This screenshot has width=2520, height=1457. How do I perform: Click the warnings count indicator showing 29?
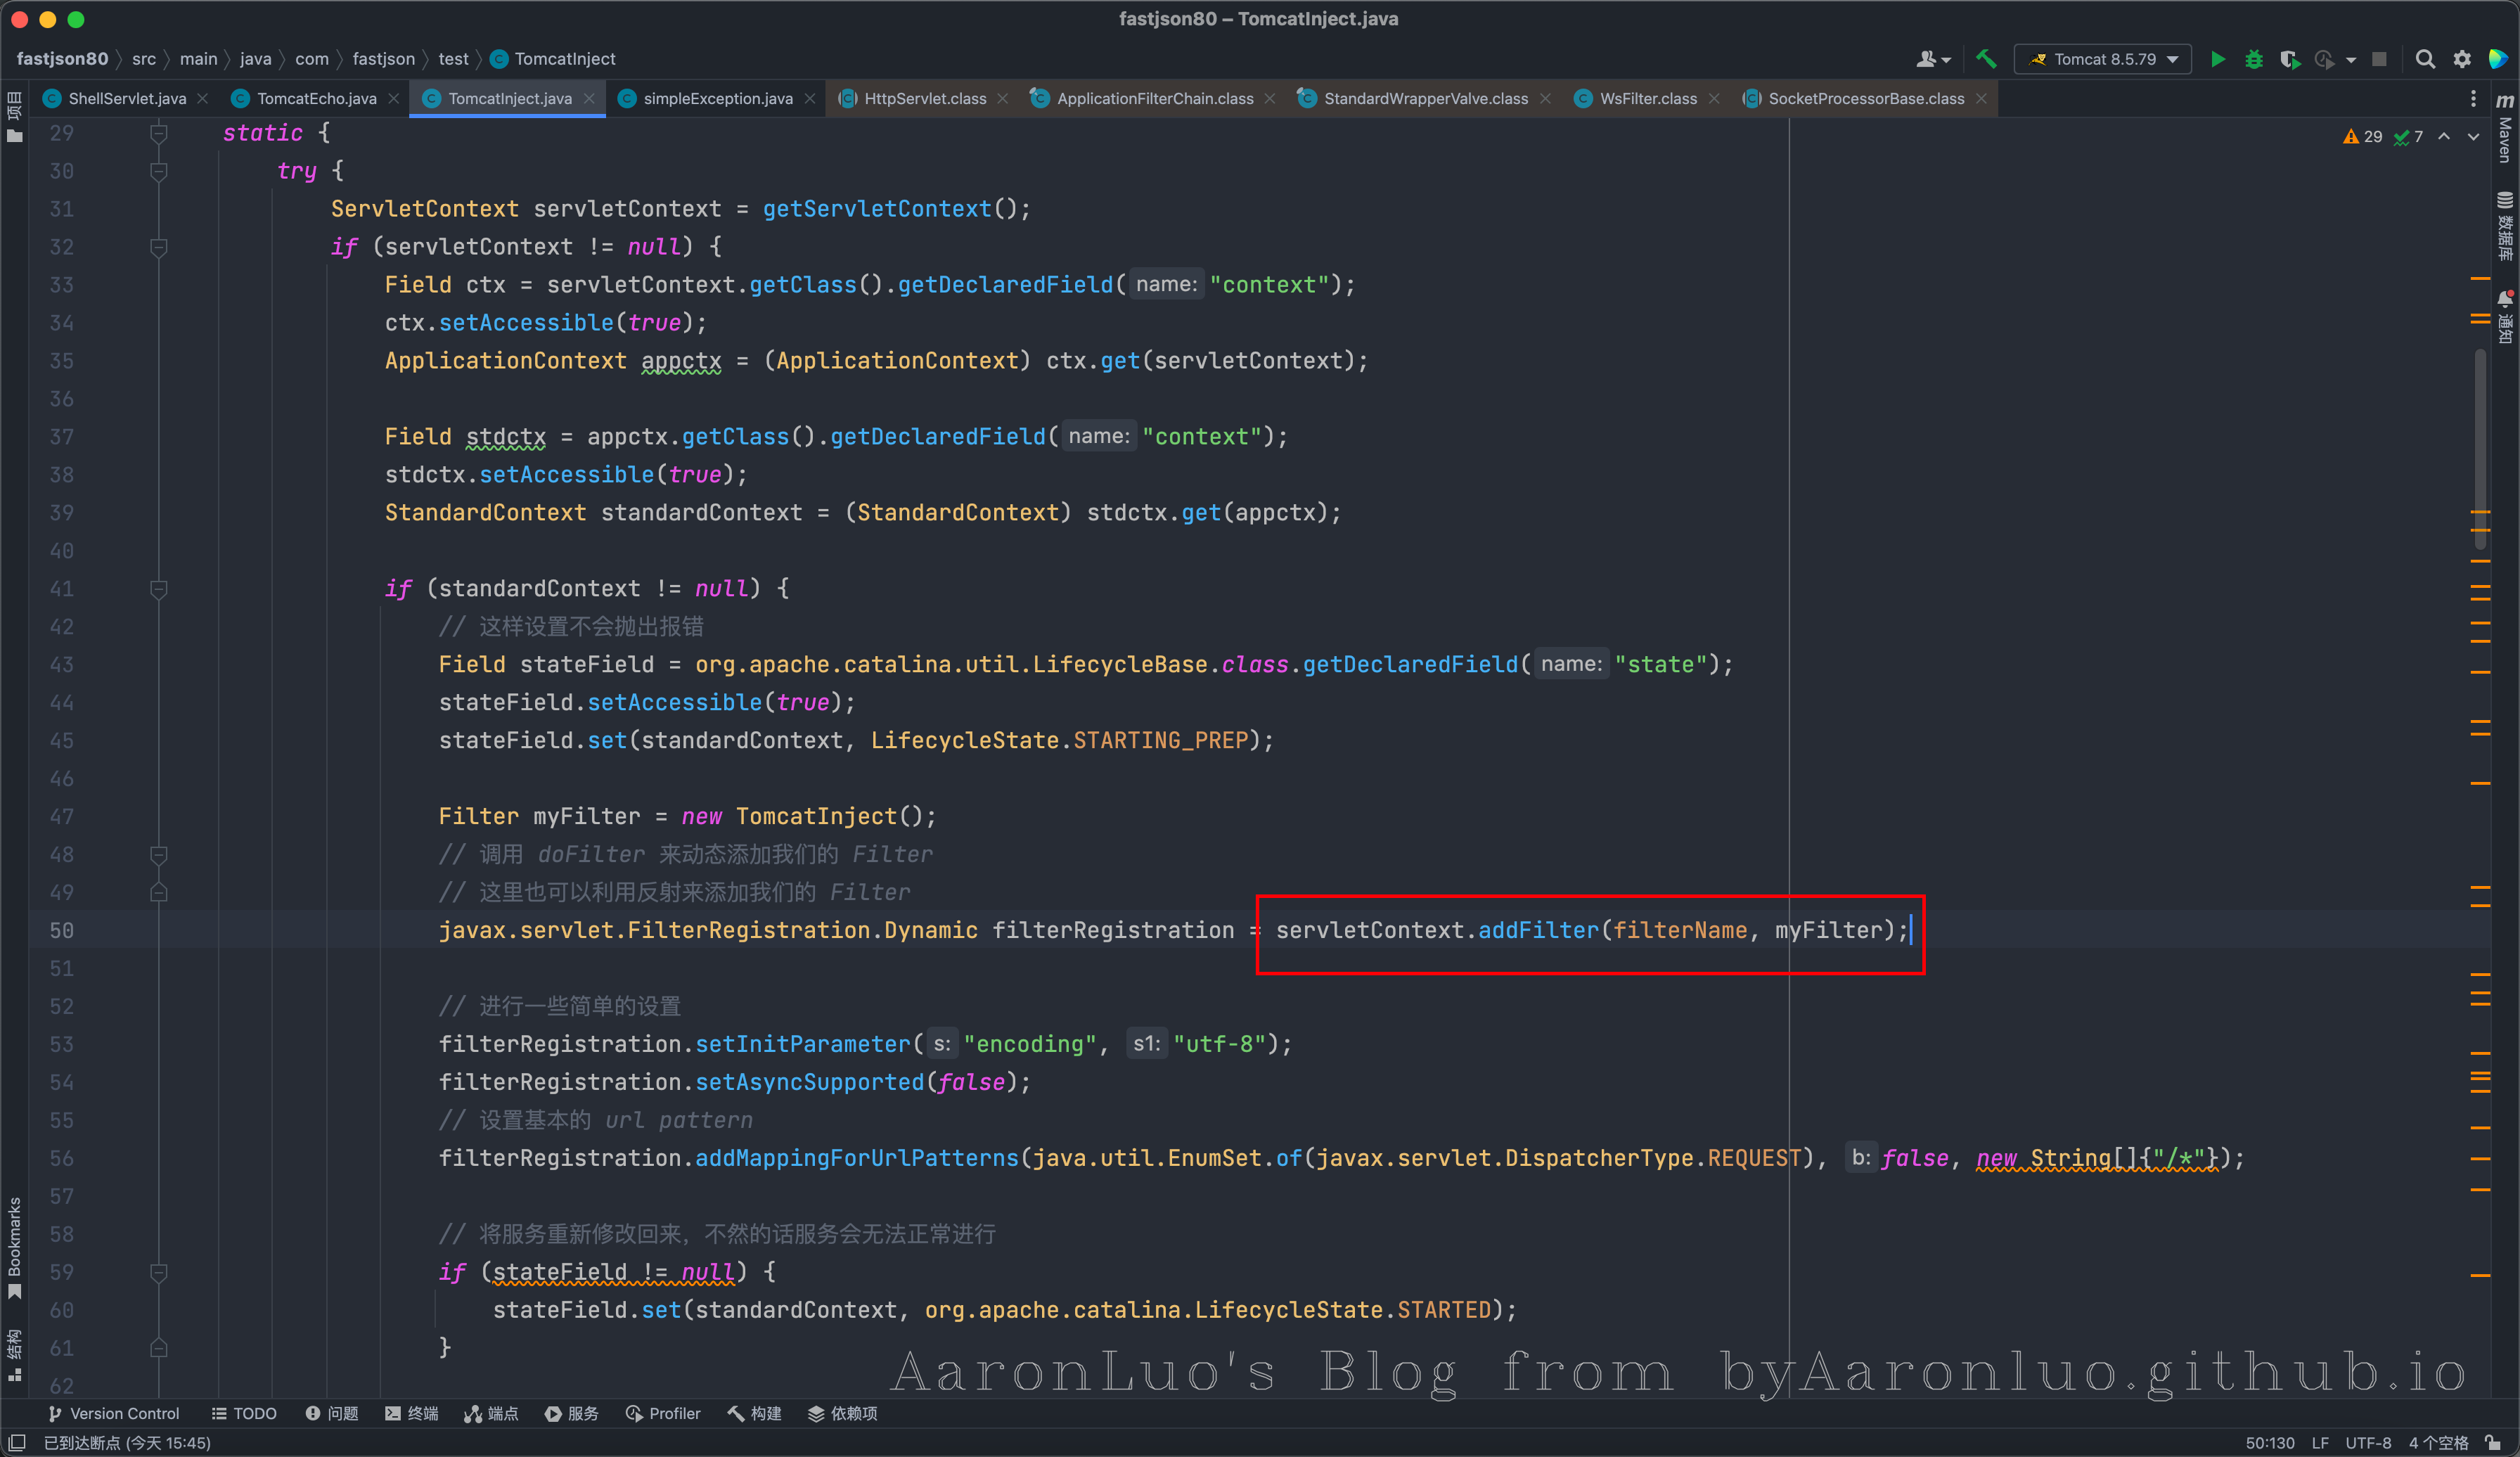point(2363,136)
